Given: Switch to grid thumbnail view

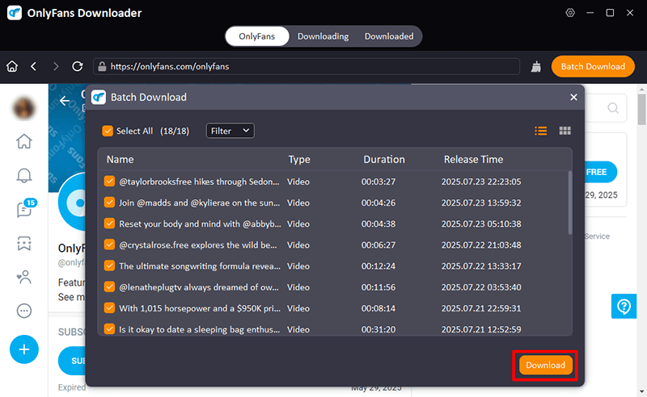Looking at the screenshot, I should [x=565, y=131].
